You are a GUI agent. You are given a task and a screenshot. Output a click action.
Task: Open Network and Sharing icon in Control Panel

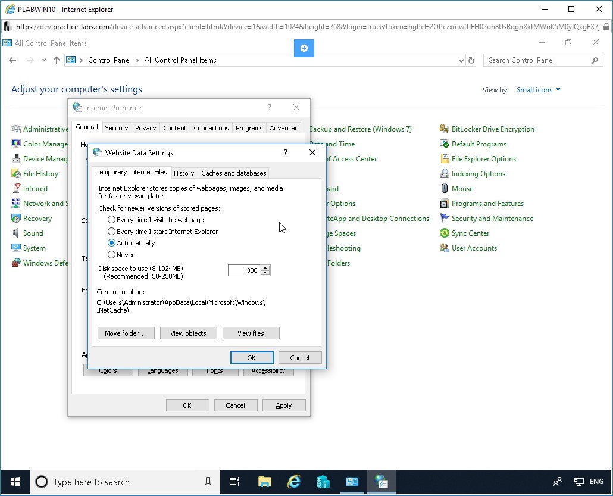coord(16,203)
